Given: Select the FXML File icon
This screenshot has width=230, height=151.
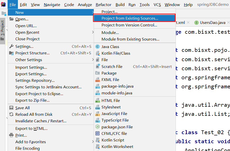Looking at the screenshot, I should click(97, 80).
